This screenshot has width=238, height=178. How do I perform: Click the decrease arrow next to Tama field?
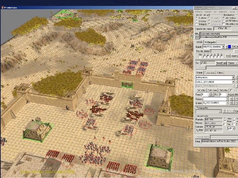tap(210, 95)
